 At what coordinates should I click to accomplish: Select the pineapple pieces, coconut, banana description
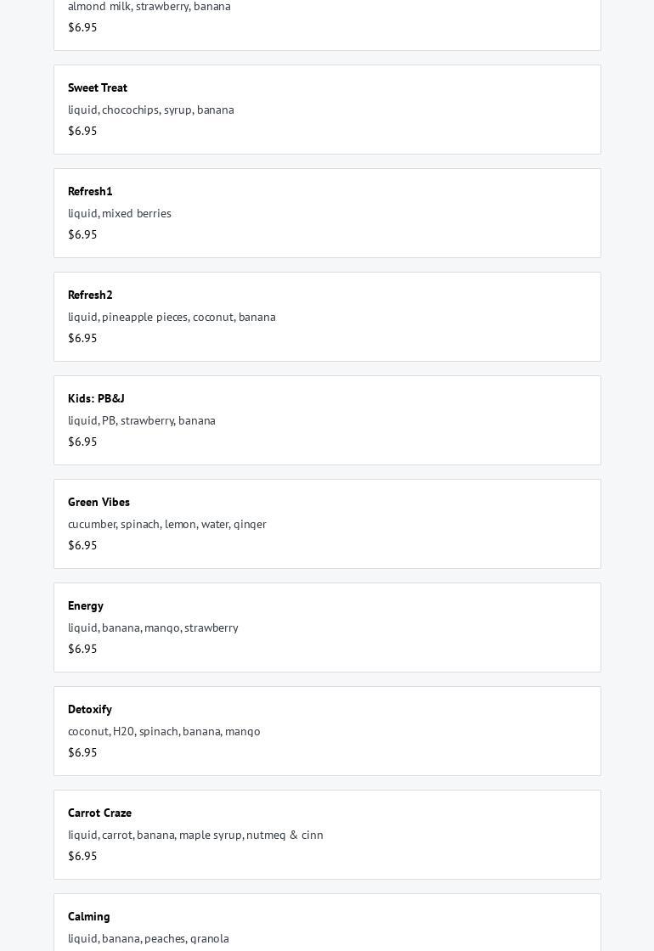click(172, 317)
